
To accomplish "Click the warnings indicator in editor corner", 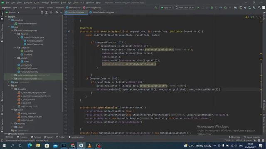I will 247,17.
